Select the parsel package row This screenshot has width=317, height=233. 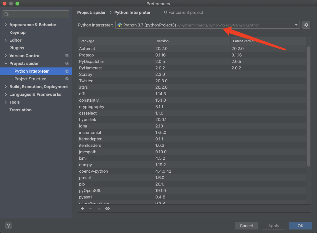pos(192,178)
